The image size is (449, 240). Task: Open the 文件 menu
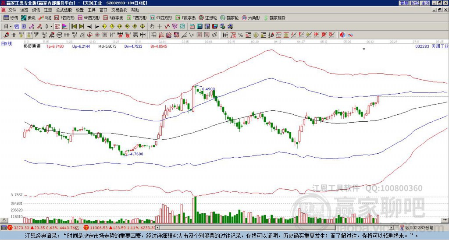click(x=12, y=10)
